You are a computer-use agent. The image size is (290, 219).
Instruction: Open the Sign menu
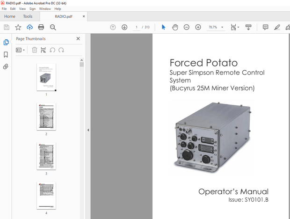click(x=32, y=9)
